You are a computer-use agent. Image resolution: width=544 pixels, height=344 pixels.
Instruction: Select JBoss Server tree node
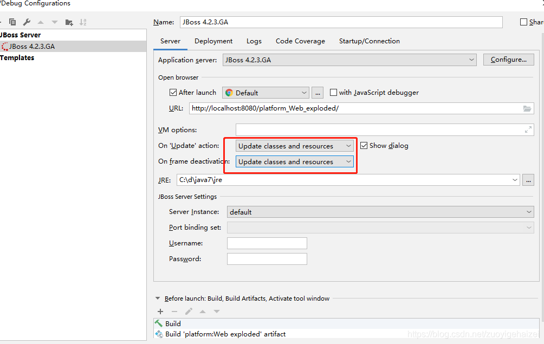click(21, 35)
